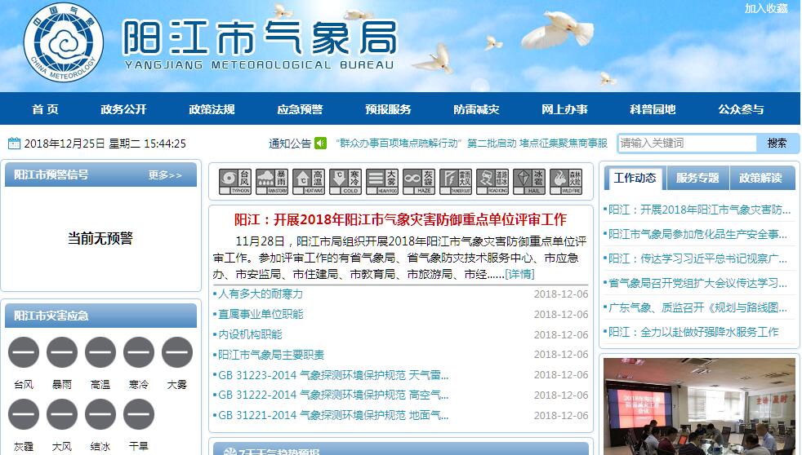Click the Cold (寒冷) warning icon in the top row
Image resolution: width=802 pixels, height=455 pixels.
pos(345,182)
